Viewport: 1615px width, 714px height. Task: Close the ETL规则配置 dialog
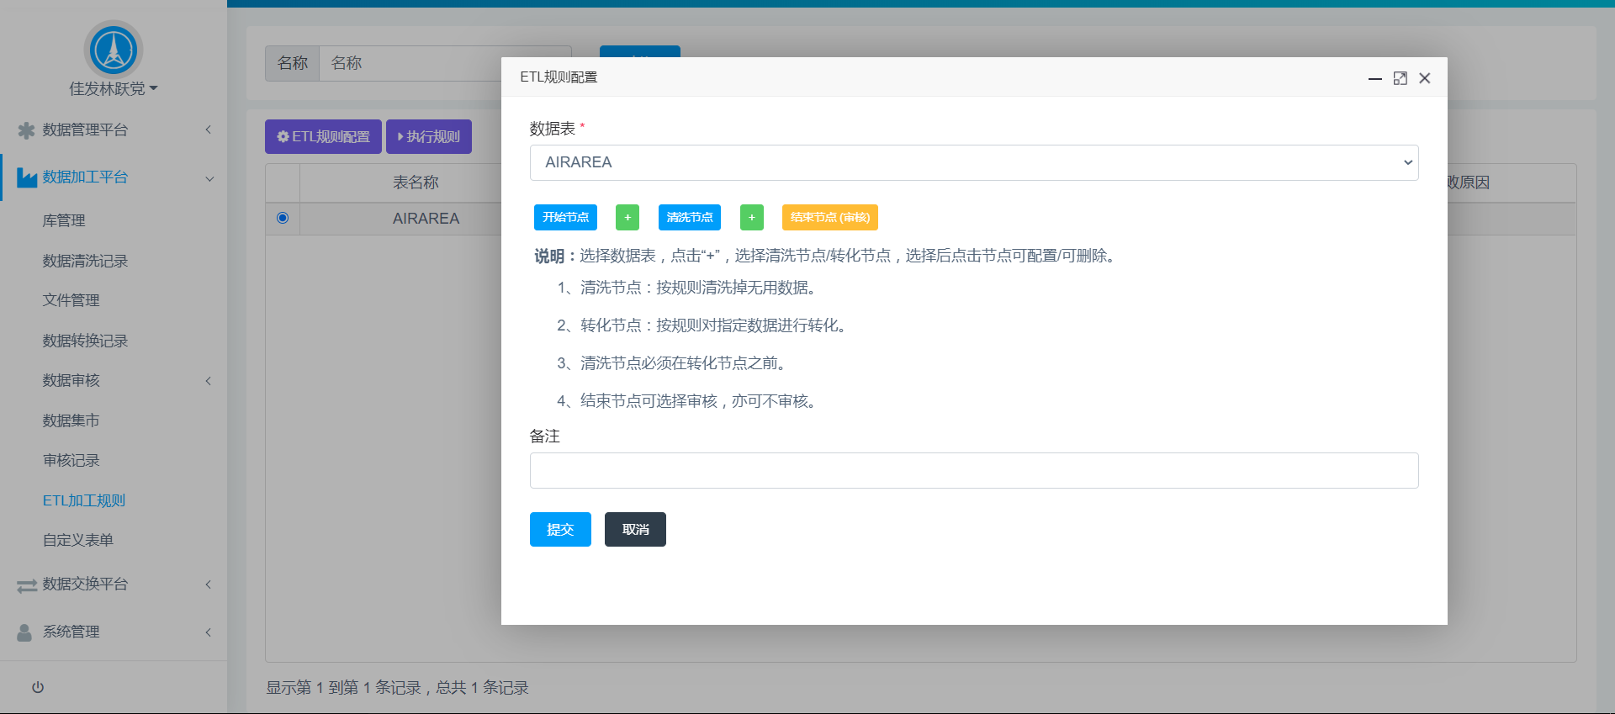point(1424,78)
